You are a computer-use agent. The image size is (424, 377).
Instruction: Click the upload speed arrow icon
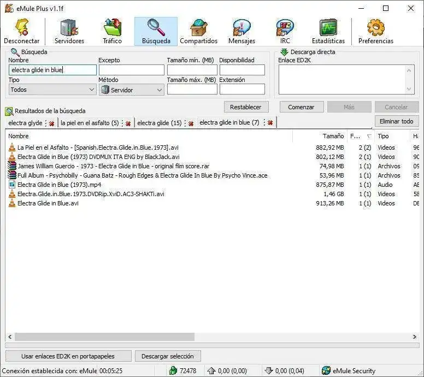coord(211,370)
